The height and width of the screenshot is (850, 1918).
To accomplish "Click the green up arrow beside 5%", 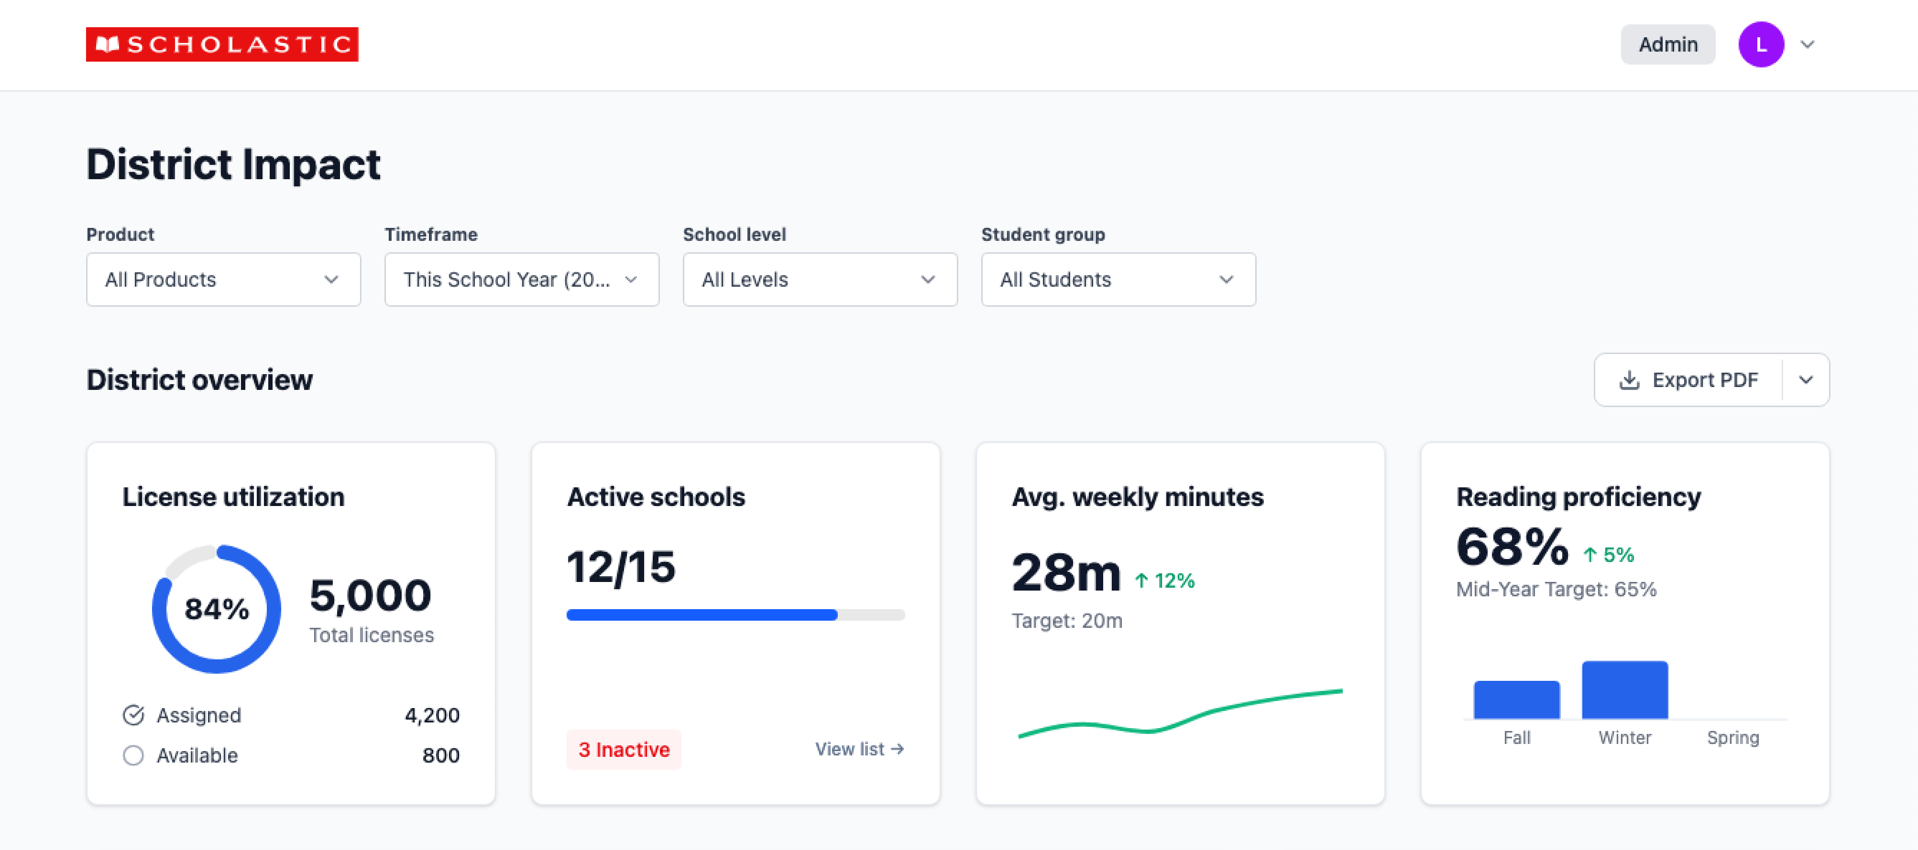I will point(1589,555).
